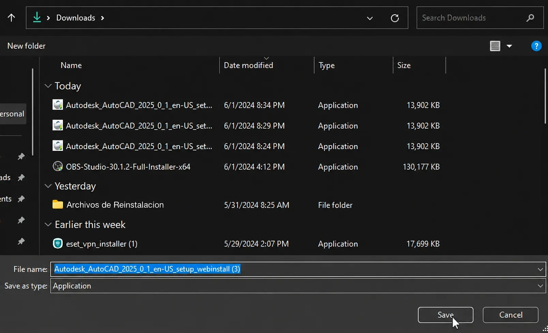Click 17,699 KB size value

[423, 244]
